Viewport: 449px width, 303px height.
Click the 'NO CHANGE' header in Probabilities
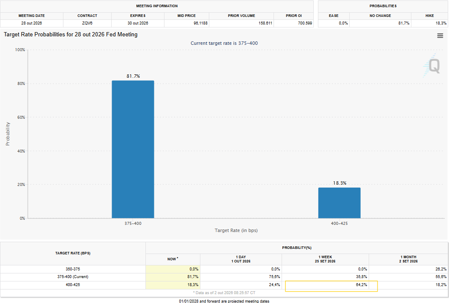click(x=380, y=16)
